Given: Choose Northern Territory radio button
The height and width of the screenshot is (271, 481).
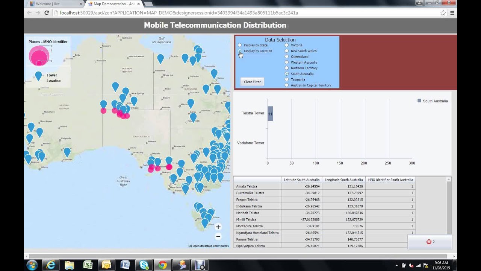Looking at the screenshot, I should tap(287, 68).
